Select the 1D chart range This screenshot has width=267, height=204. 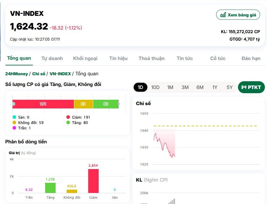(140, 87)
